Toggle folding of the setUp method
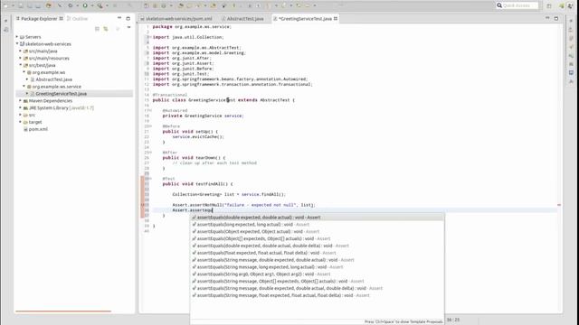This screenshot has height=325, width=579. tap(150, 126)
